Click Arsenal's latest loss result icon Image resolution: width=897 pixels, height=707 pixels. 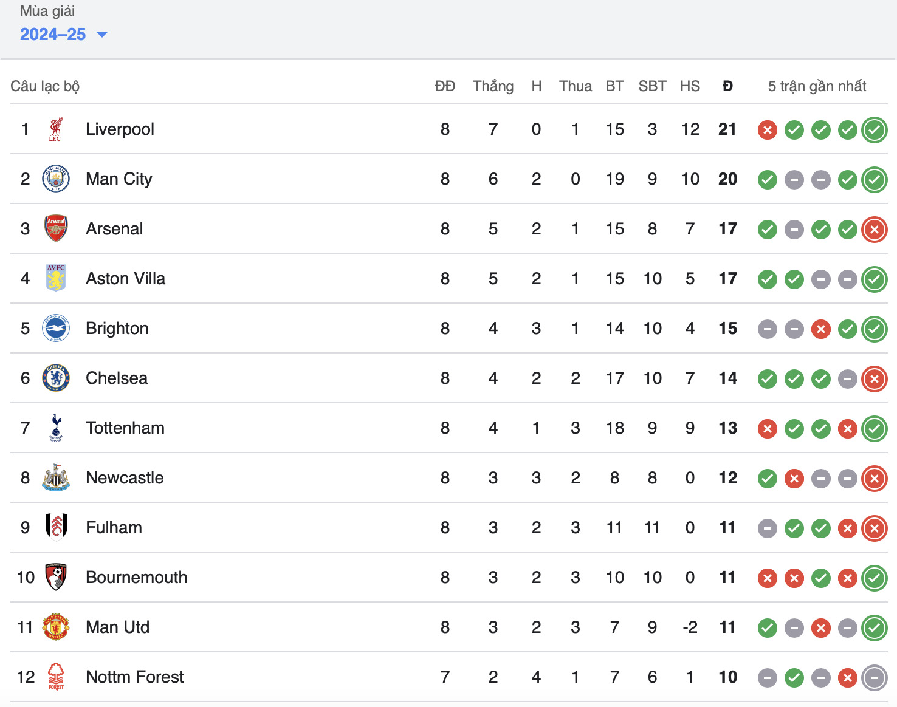[875, 230]
